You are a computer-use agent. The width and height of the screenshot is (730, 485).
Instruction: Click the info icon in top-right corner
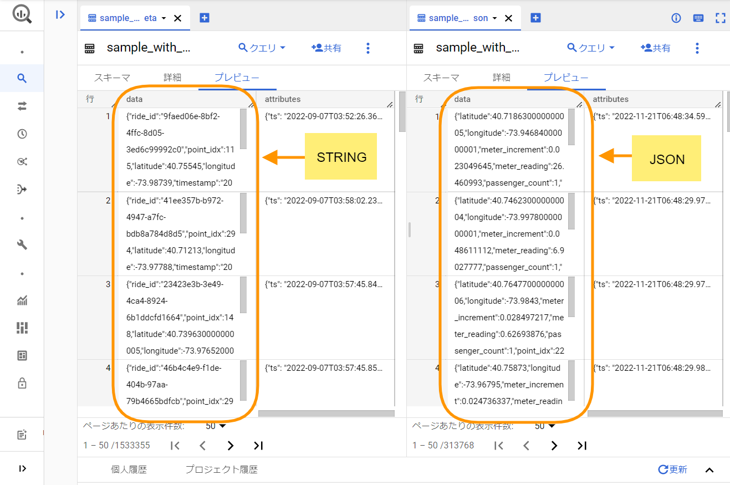676,18
